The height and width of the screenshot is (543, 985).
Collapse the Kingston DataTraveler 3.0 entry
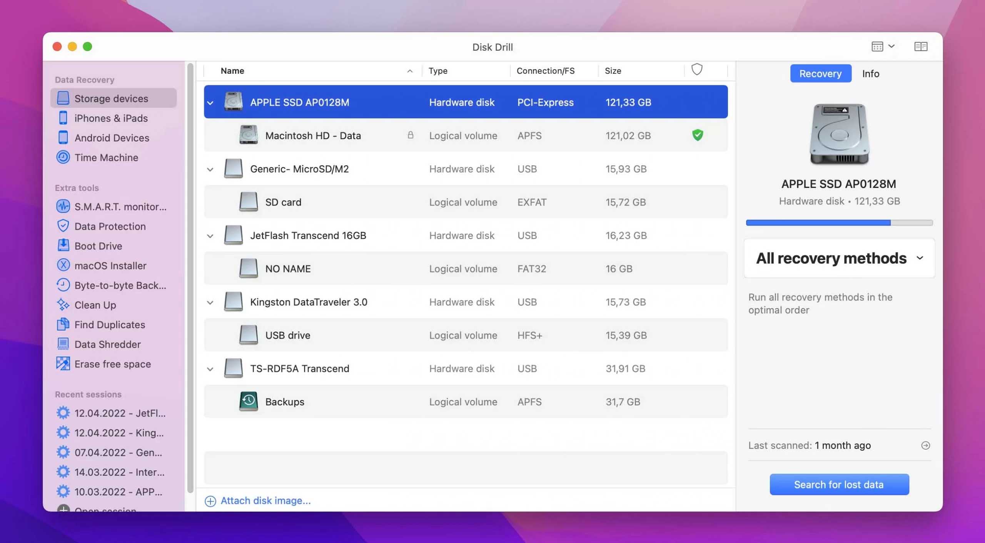[210, 302]
